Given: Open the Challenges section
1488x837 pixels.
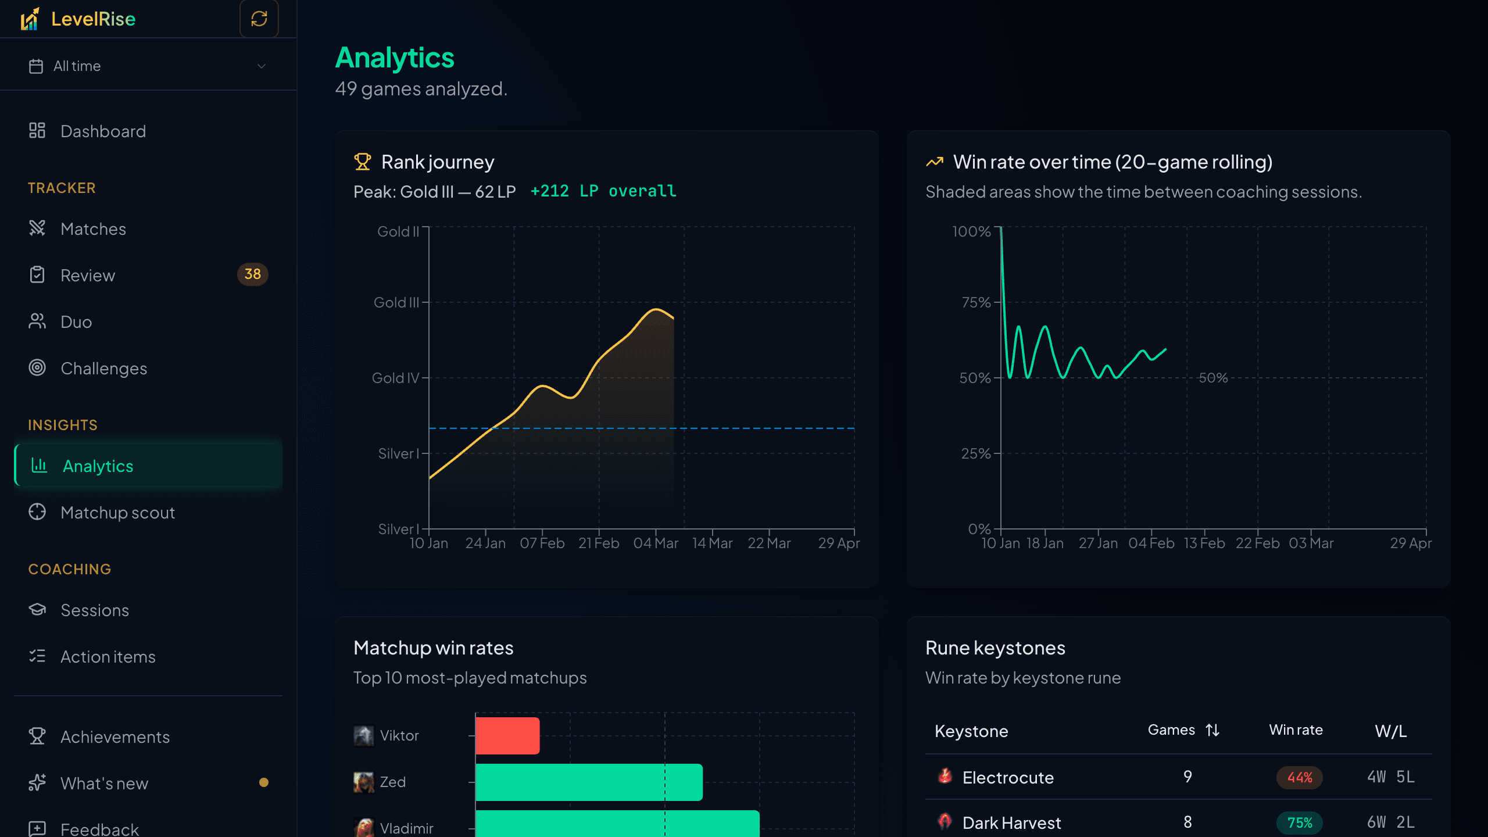Looking at the screenshot, I should pos(103,368).
